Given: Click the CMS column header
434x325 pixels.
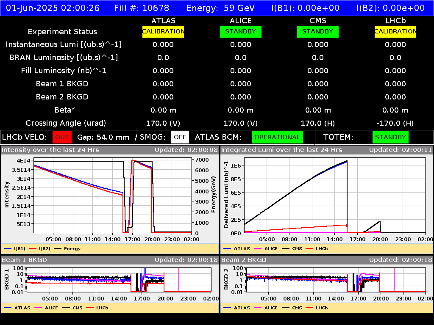Looking at the screenshot, I should coord(318,21).
